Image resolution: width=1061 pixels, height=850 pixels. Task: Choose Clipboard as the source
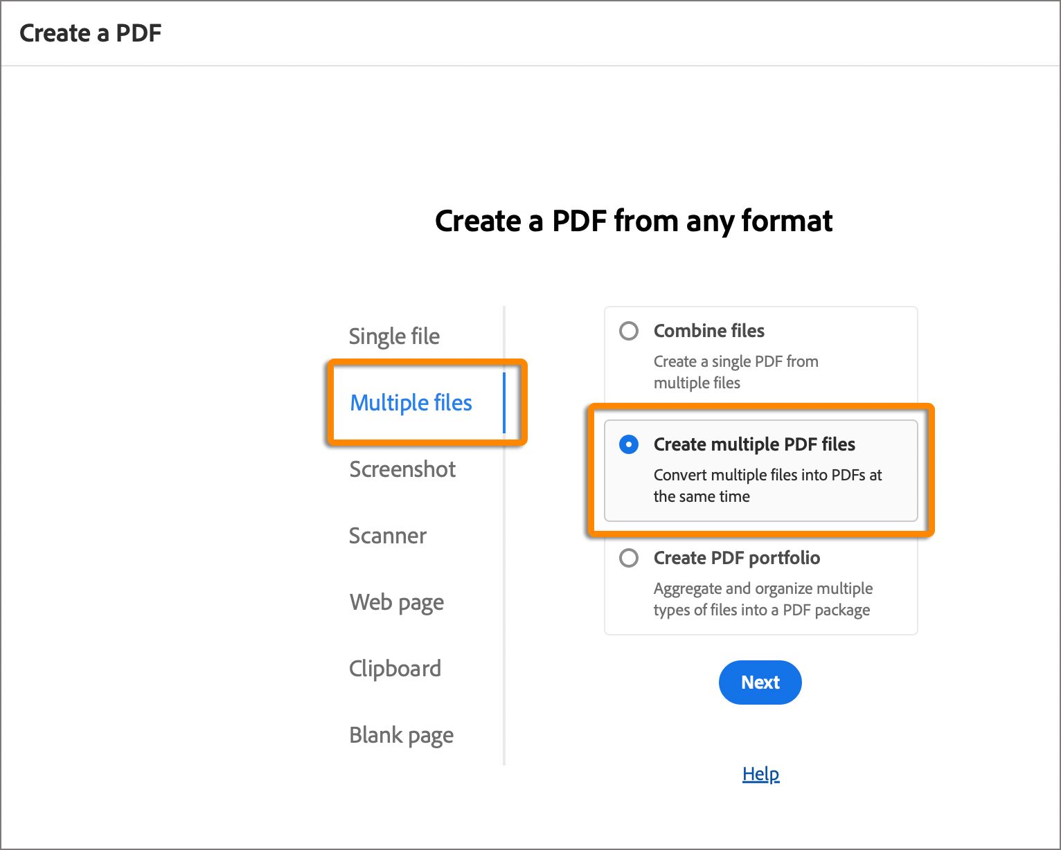395,669
